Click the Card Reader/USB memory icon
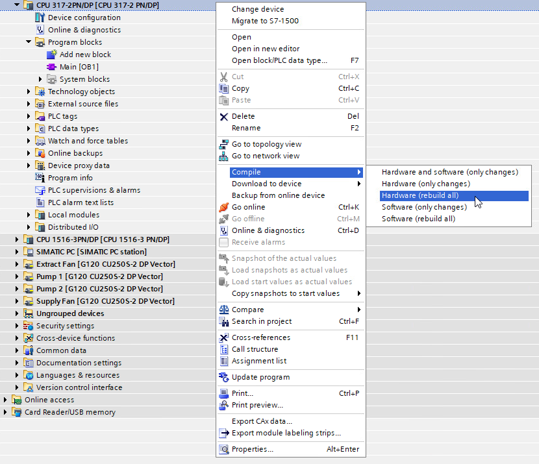The width and height of the screenshot is (539, 464). pyautogui.click(x=17, y=412)
